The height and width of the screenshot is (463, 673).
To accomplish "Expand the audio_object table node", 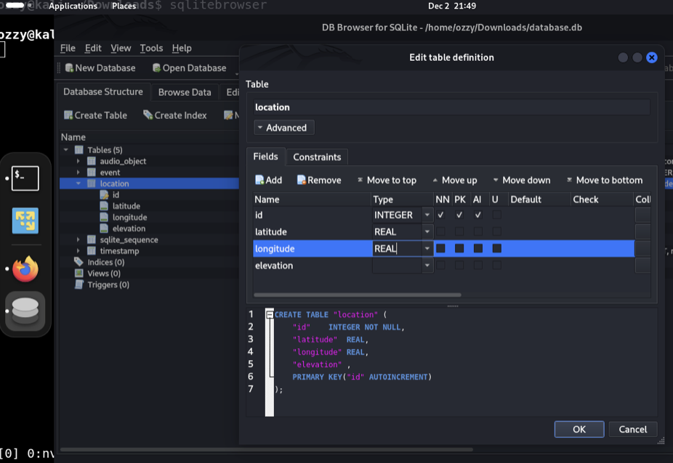I will point(78,161).
